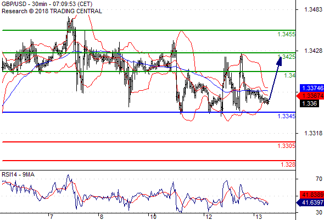The width and height of the screenshot is (324, 220).
Task: Click the red 1.3305 support label
Action: [x=287, y=146]
